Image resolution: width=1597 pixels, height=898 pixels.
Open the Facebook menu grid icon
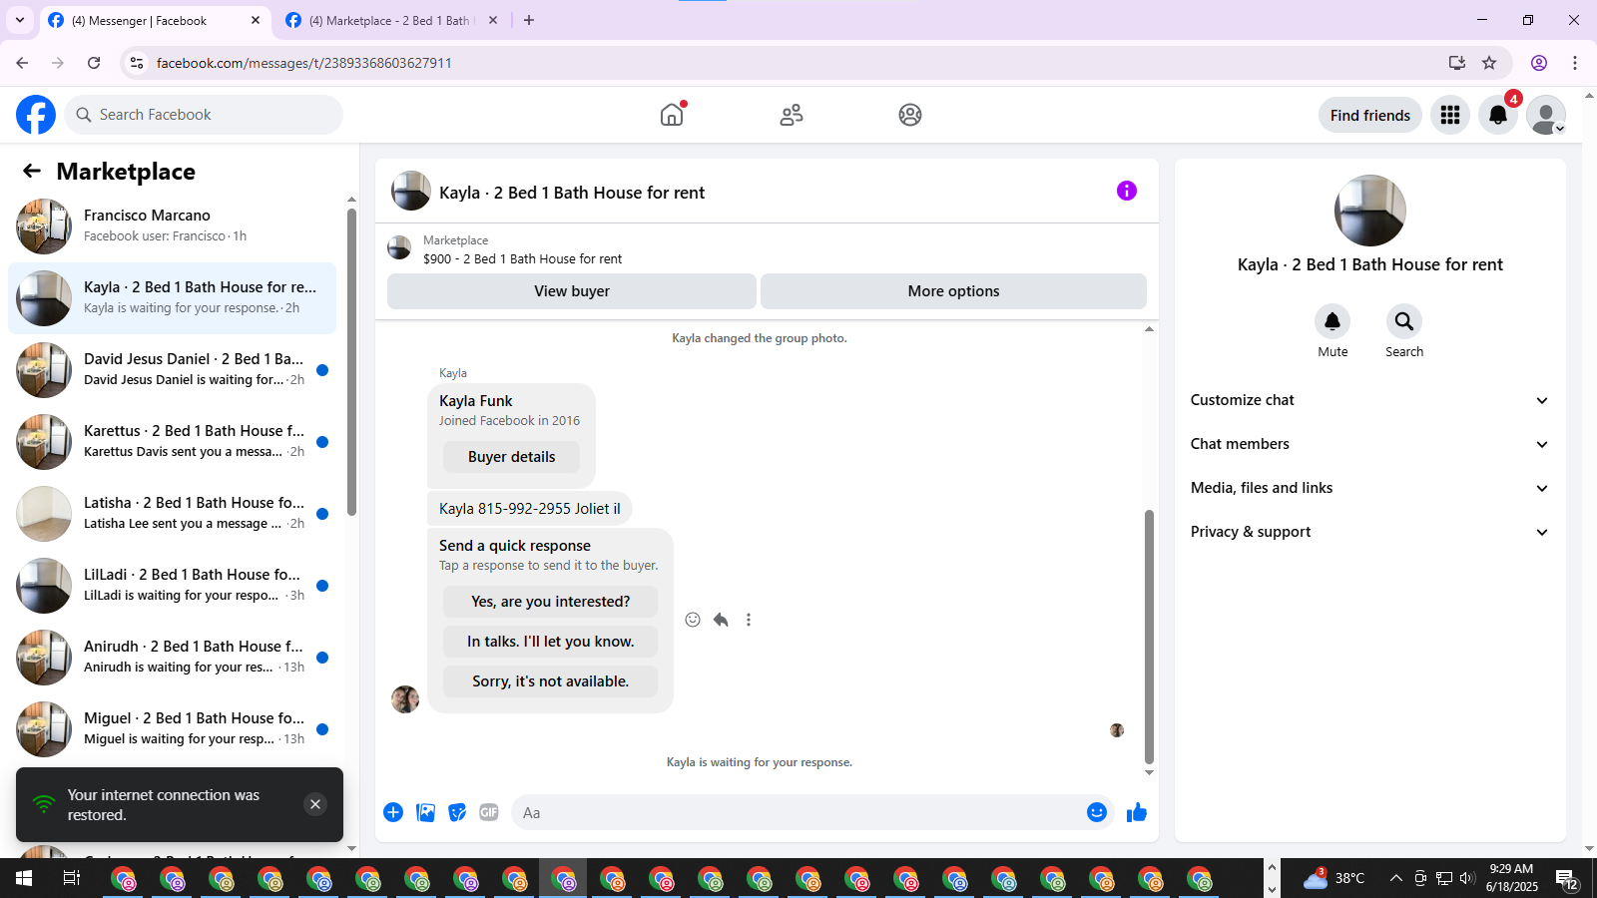click(1450, 115)
